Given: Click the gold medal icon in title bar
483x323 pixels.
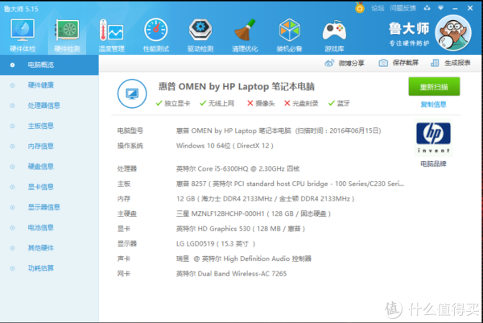Looking at the screenshot, I should click(360, 7).
